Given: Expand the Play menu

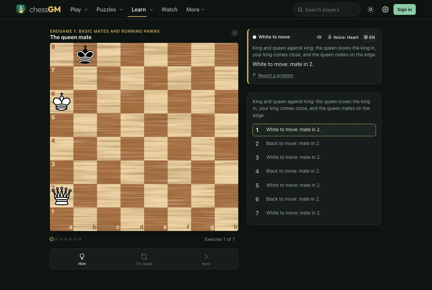Looking at the screenshot, I should [79, 9].
